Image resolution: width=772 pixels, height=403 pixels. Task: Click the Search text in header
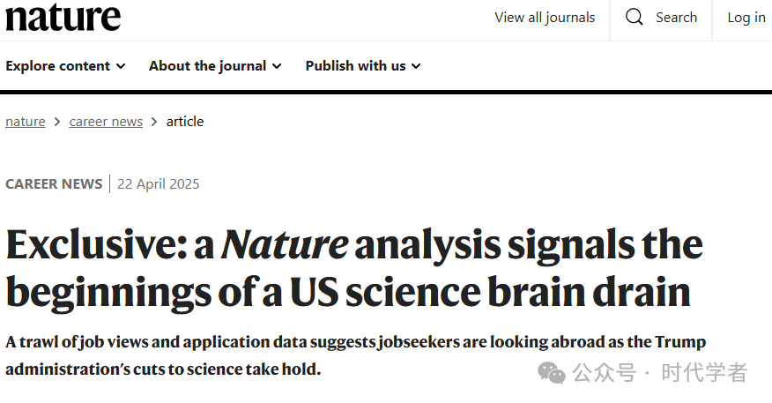(676, 18)
